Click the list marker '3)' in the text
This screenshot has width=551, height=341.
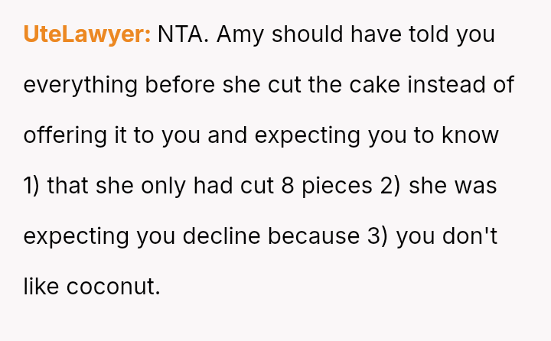[375, 236]
